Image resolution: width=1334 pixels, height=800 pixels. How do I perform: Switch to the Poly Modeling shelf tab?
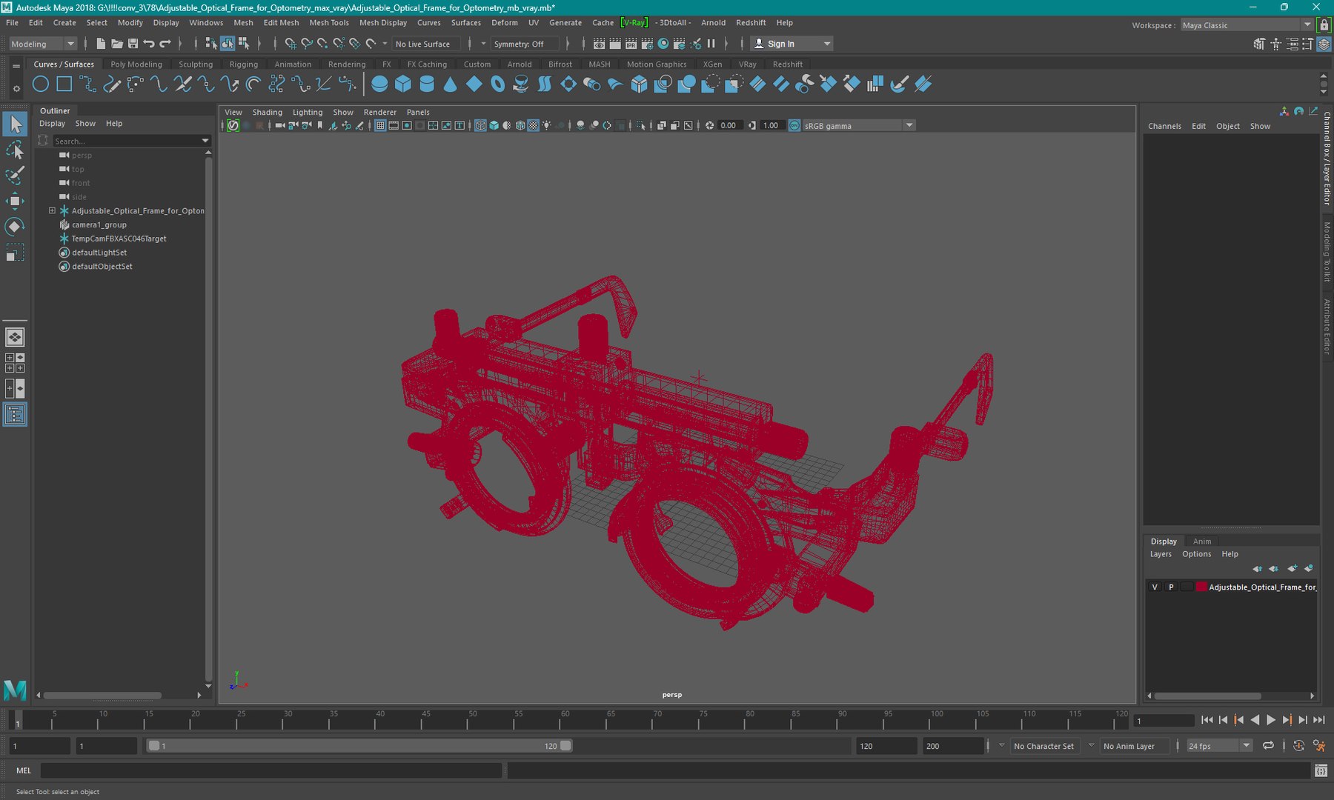click(x=136, y=64)
